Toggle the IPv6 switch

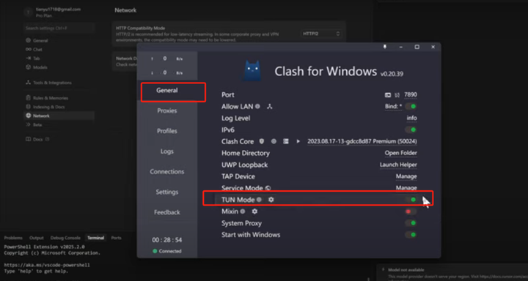[411, 130]
